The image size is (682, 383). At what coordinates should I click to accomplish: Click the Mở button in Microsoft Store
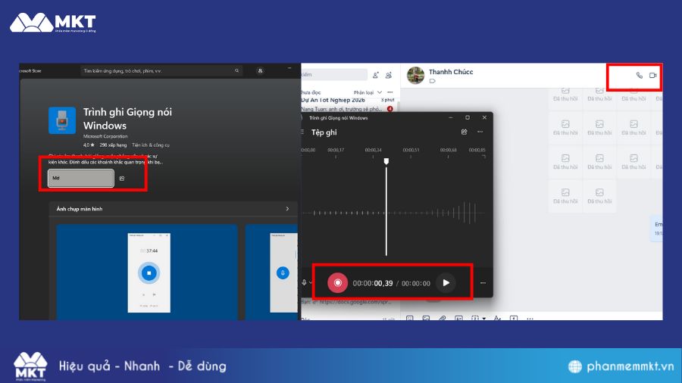coord(81,178)
